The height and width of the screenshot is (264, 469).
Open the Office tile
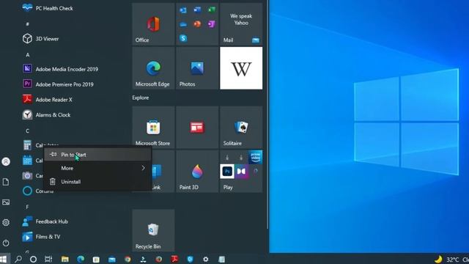coord(153,24)
